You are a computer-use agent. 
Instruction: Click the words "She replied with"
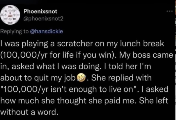click(x=121, y=78)
